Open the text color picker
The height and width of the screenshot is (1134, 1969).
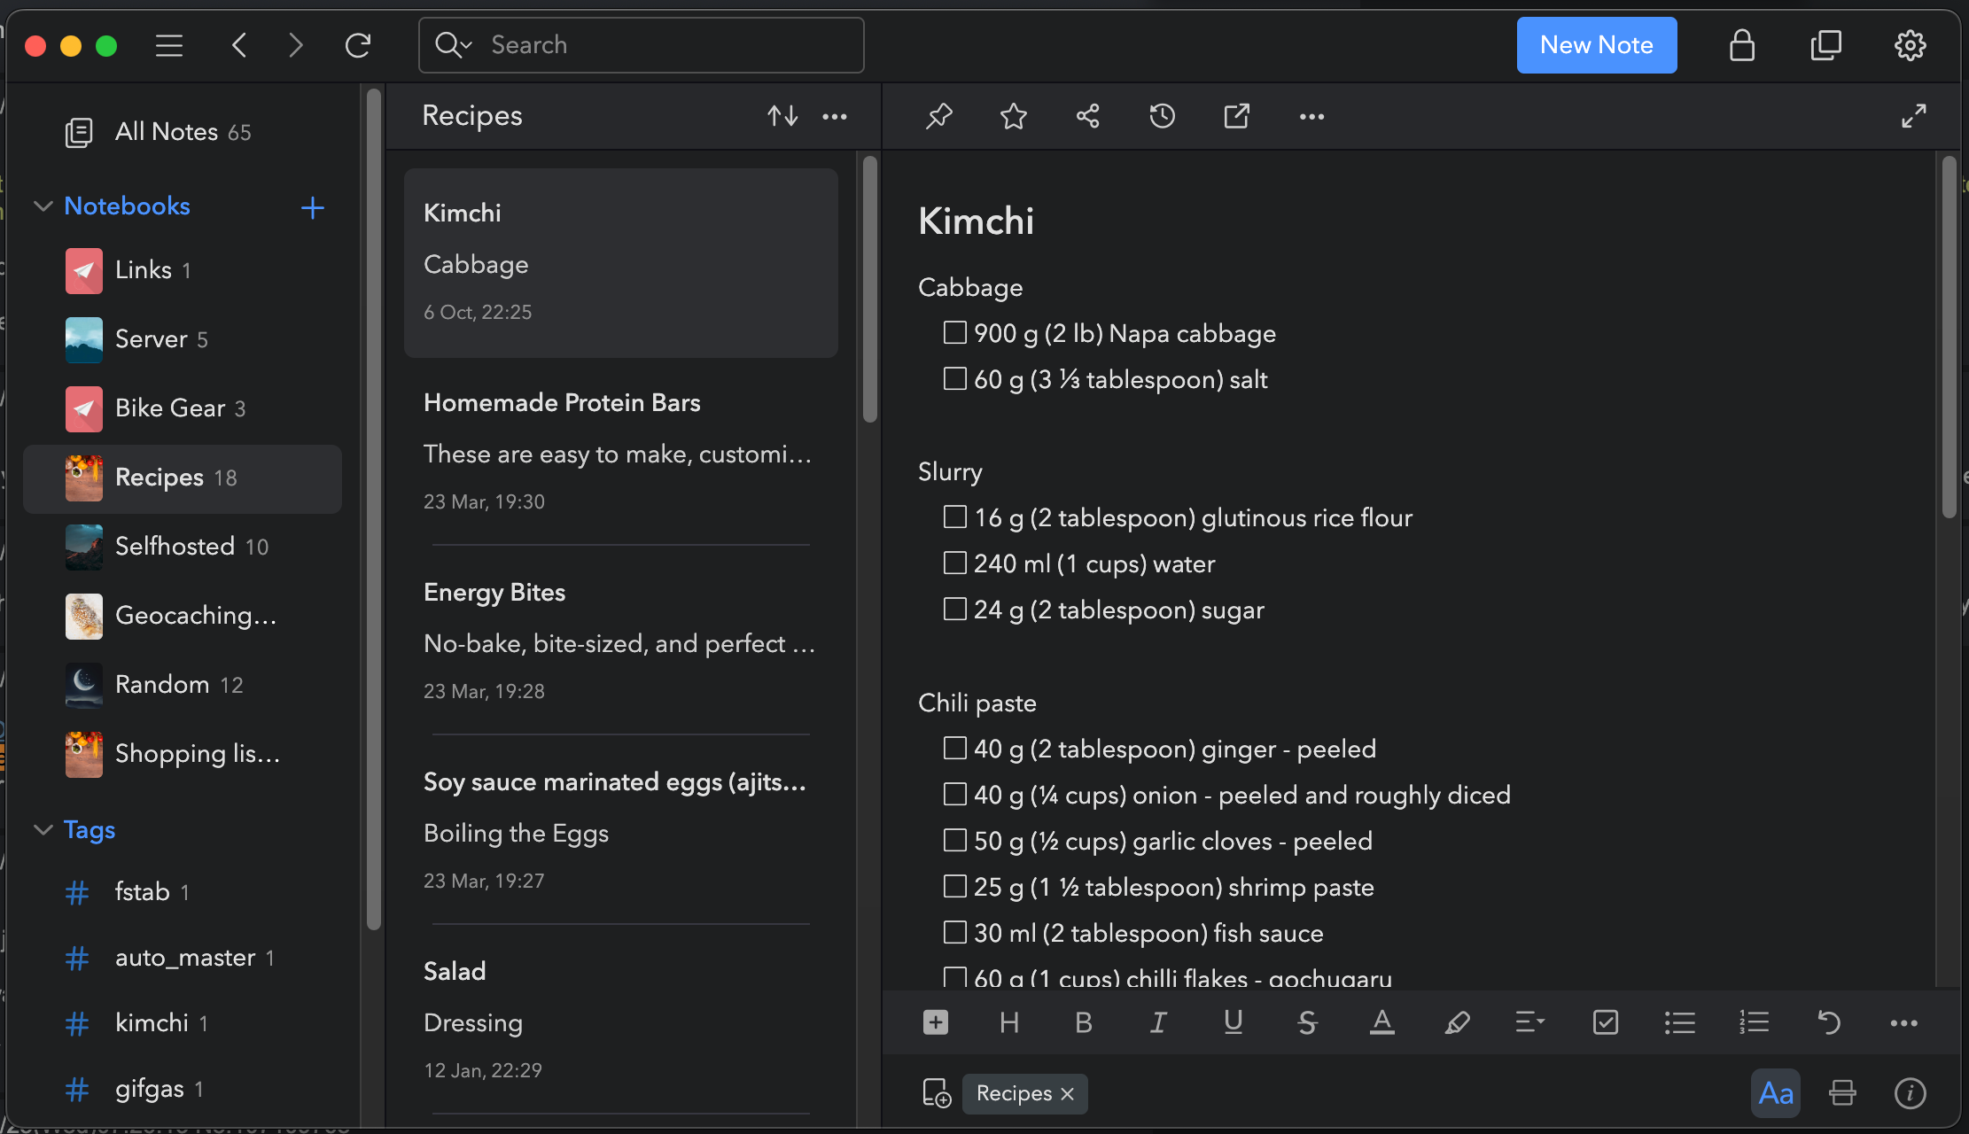point(1381,1022)
